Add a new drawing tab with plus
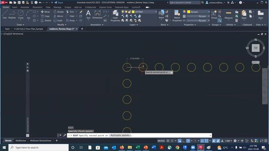Image resolution: width=269 pixels, height=151 pixels. pyautogui.click(x=82, y=29)
